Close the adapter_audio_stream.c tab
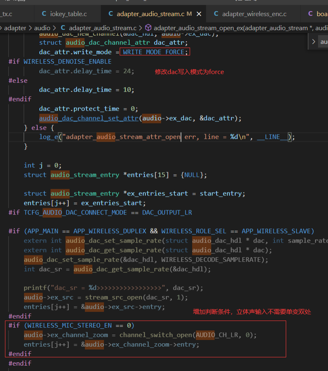The height and width of the screenshot is (371, 328). [199, 14]
